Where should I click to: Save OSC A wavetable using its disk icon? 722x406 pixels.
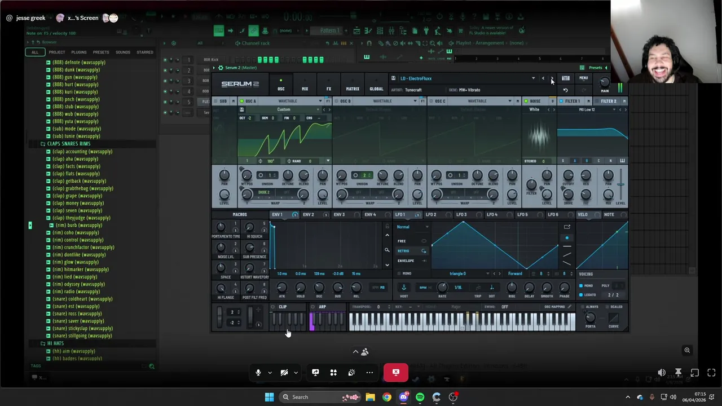(x=242, y=109)
